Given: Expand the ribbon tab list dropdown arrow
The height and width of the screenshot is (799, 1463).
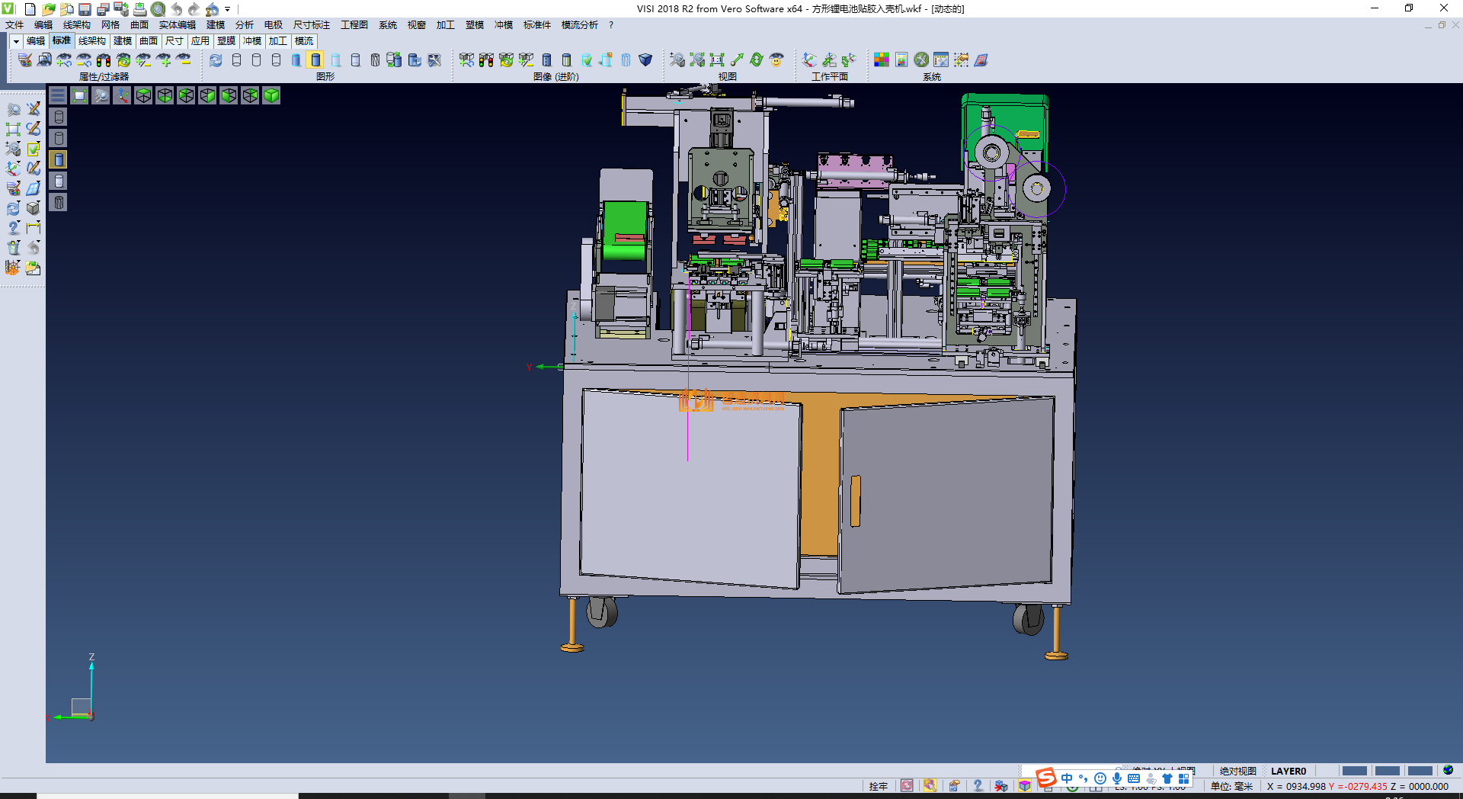Looking at the screenshot, I should point(16,41).
